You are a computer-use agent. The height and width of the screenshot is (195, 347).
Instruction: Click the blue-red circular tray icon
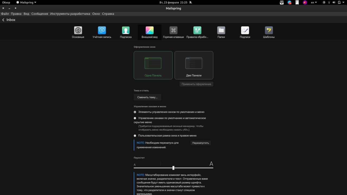(290, 2)
